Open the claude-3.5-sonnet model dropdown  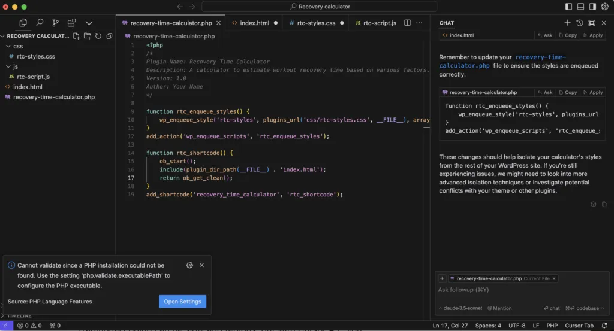pos(460,308)
